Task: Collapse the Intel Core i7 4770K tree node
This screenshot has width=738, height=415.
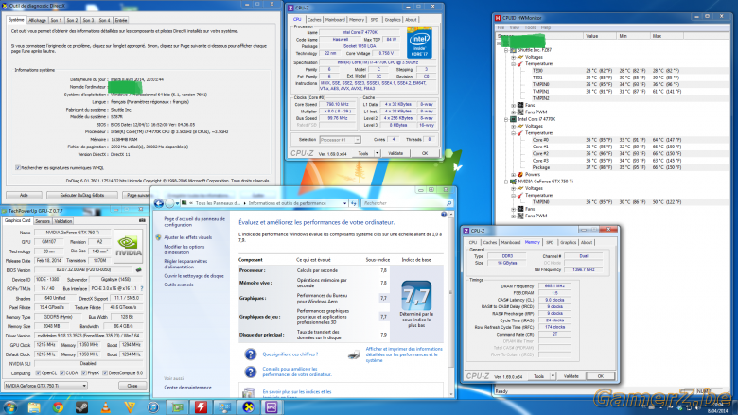Action: [506, 119]
